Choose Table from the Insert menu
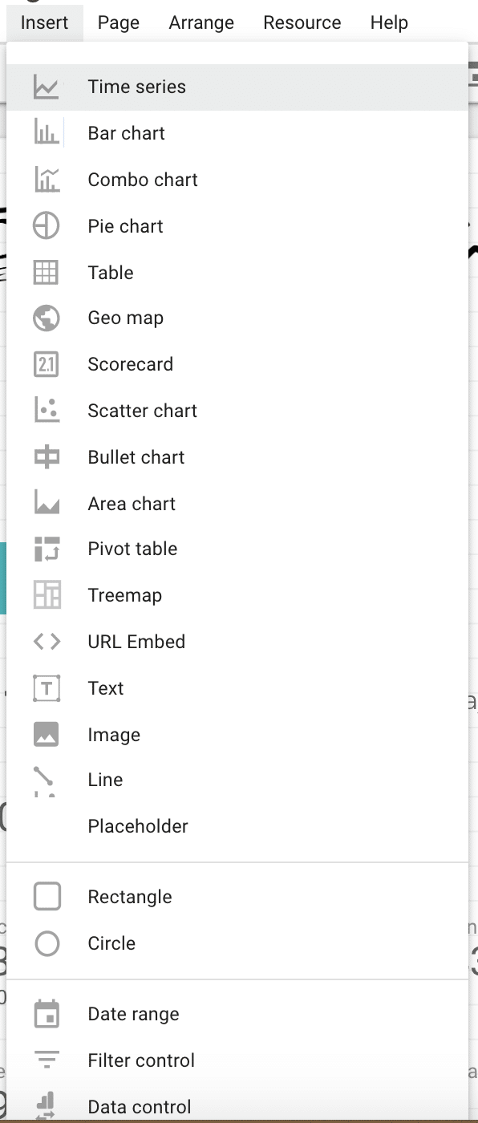Image resolution: width=478 pixels, height=1123 pixels. (237, 273)
